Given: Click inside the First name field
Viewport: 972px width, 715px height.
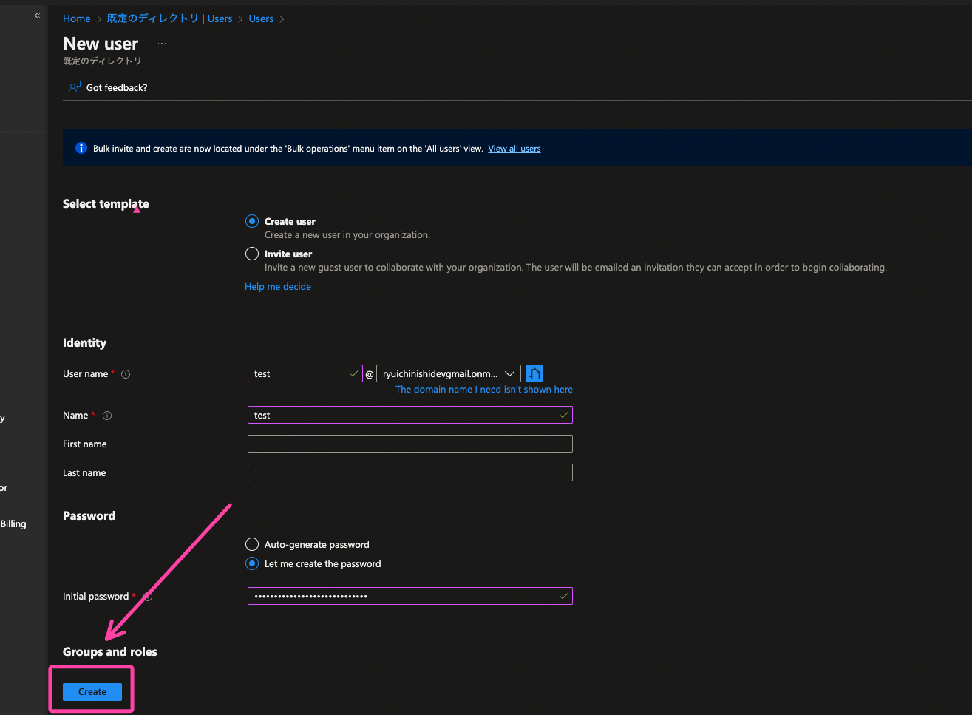Looking at the screenshot, I should [x=409, y=444].
